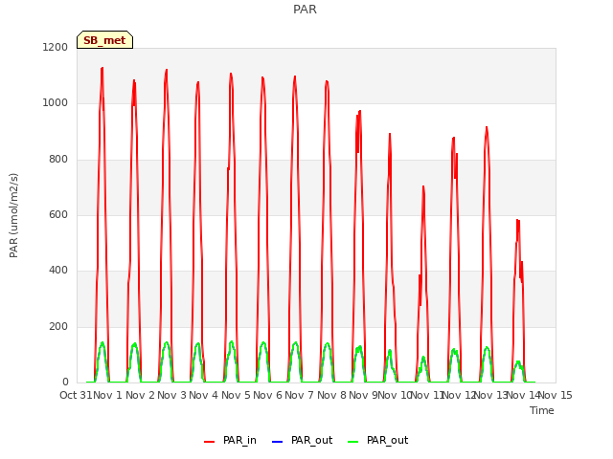Click the Oct 31 x-axis label
Screen dimensions: 613x459
76,395
